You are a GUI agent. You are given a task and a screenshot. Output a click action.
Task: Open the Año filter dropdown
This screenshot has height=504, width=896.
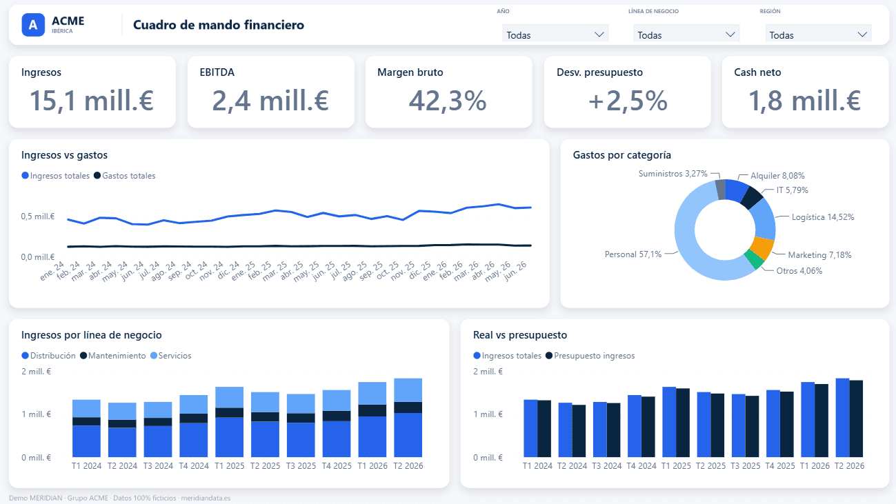coord(555,34)
